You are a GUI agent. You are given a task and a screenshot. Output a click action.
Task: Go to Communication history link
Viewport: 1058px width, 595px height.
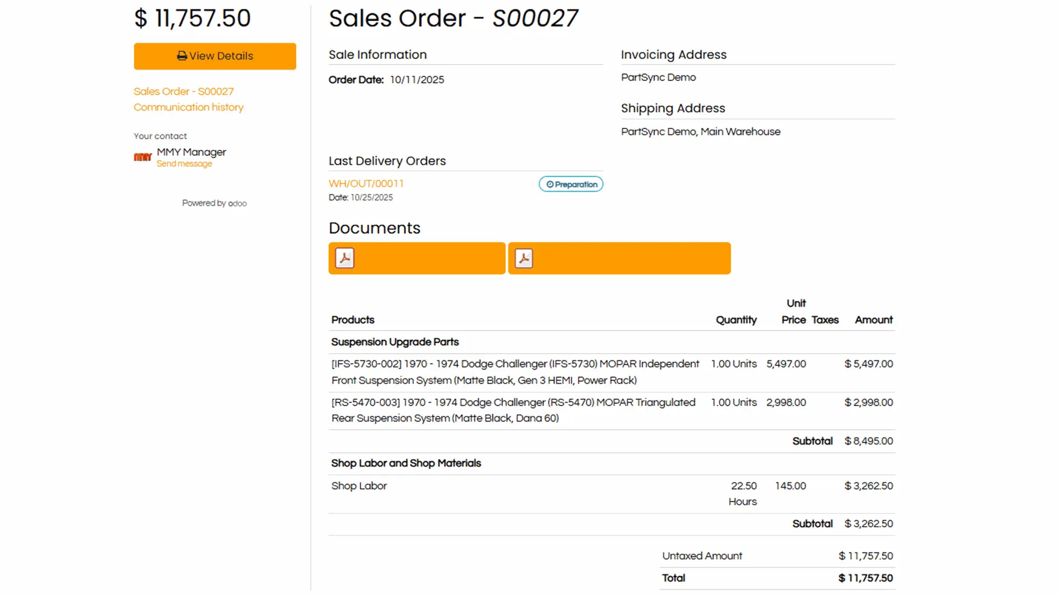(x=188, y=107)
